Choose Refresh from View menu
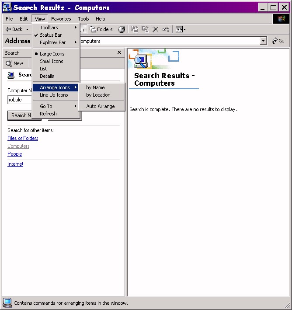This screenshot has height=310, width=292. [56, 114]
